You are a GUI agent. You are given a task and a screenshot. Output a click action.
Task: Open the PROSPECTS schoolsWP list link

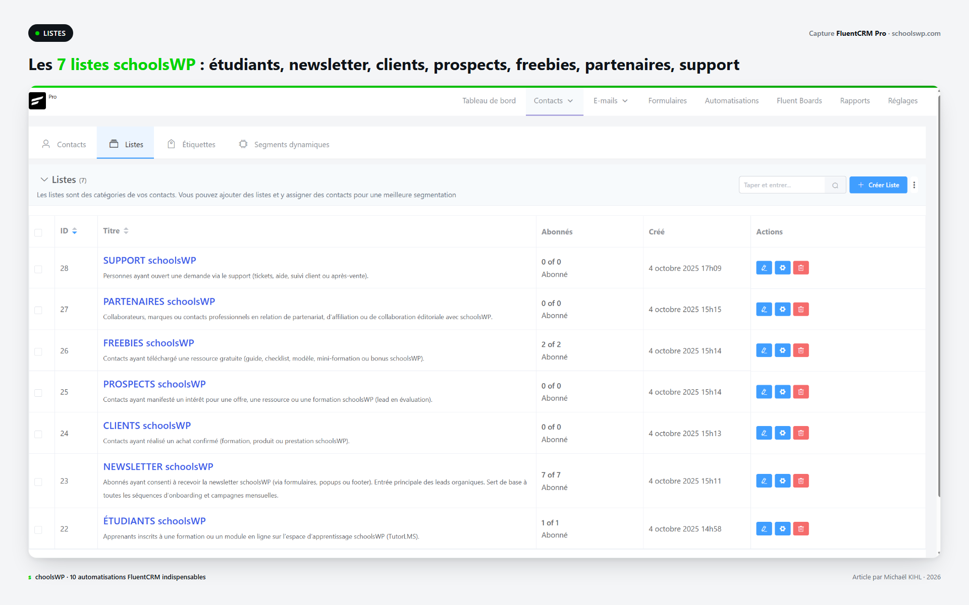click(154, 384)
